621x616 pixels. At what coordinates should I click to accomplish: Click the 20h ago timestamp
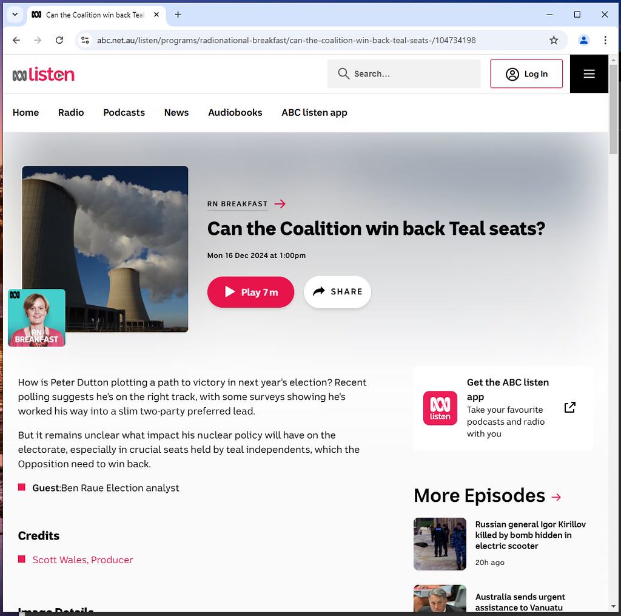489,563
